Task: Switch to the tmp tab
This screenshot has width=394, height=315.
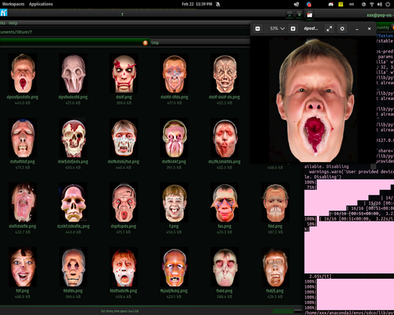Action: pos(155,43)
